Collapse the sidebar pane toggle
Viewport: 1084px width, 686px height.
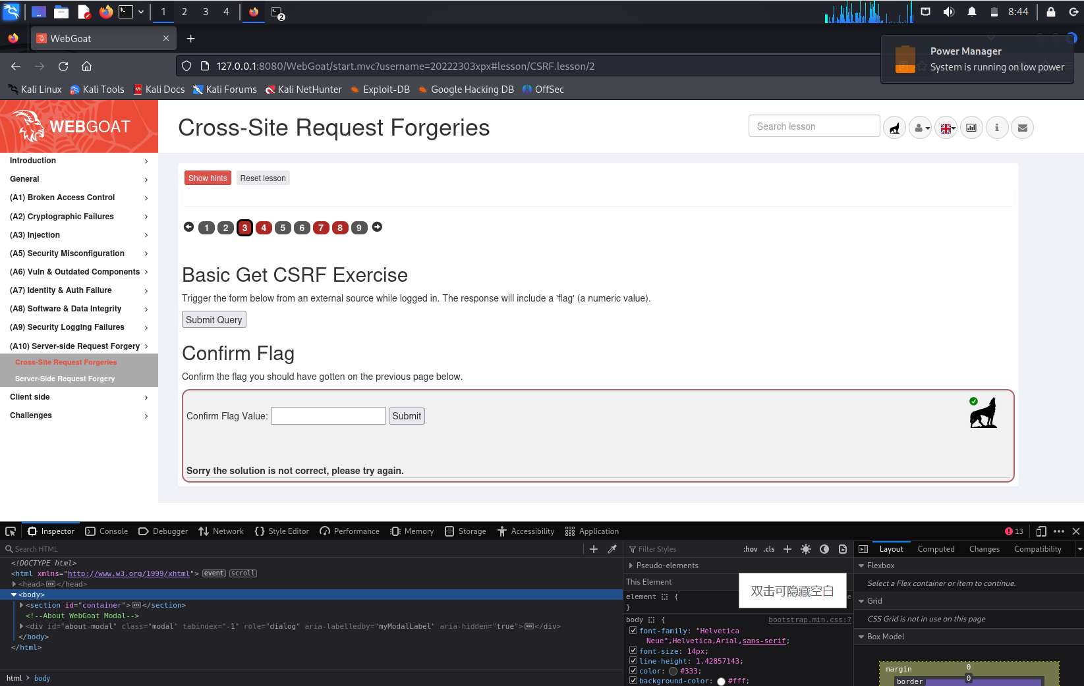(x=863, y=549)
